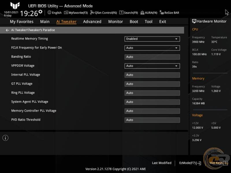Click the 19:26 clock display
231x173 pixels.
point(29,13)
